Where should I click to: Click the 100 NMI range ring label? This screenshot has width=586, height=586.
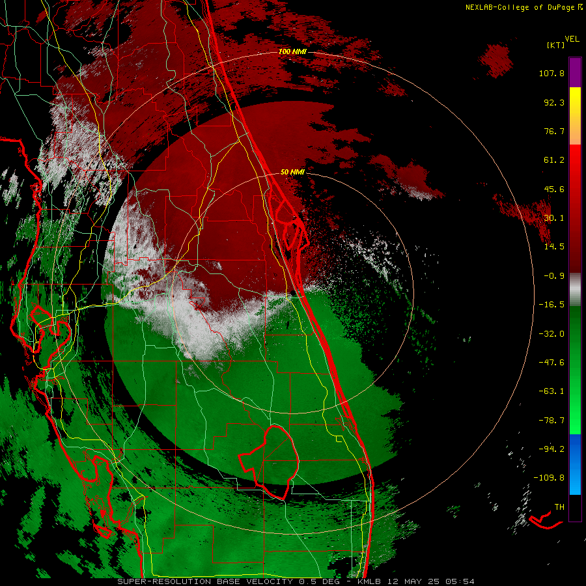tap(292, 51)
